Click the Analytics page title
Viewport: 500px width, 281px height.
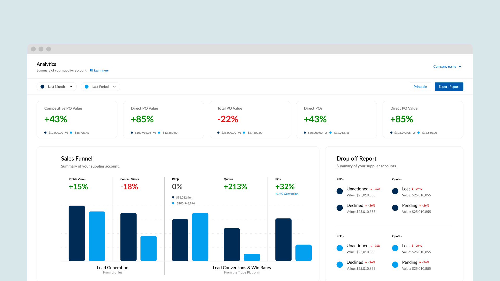point(46,64)
